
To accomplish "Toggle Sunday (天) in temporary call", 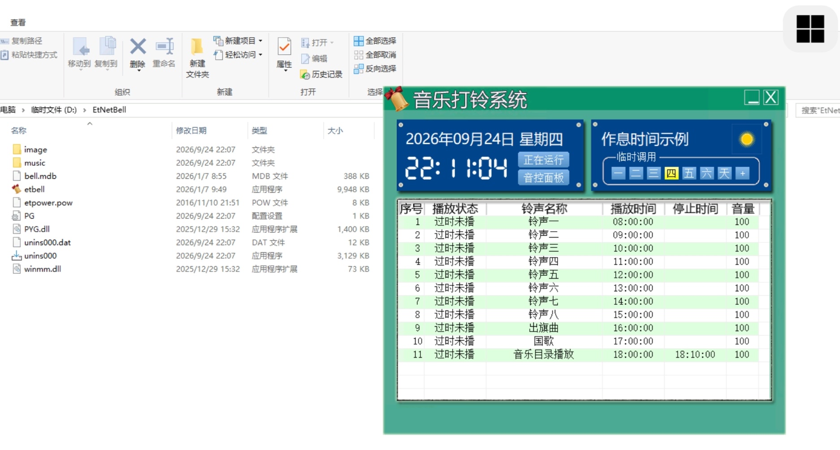I will click(724, 173).
